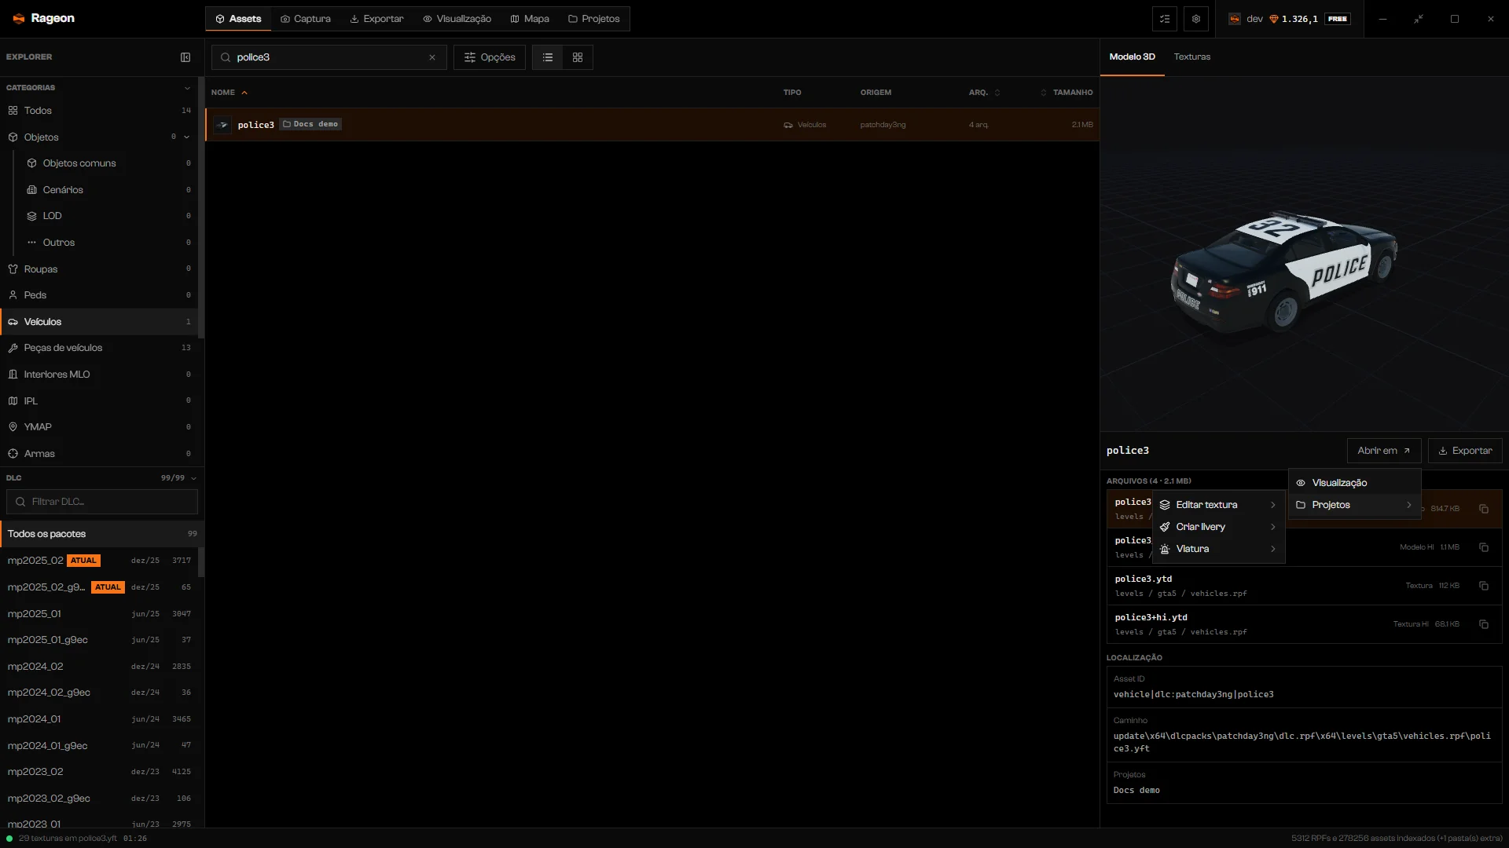Click Abrir em button
The height and width of the screenshot is (848, 1509).
click(x=1384, y=451)
